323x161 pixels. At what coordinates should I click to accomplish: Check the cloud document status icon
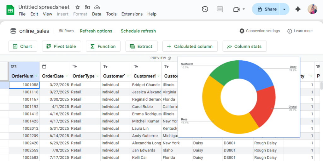(97, 7)
